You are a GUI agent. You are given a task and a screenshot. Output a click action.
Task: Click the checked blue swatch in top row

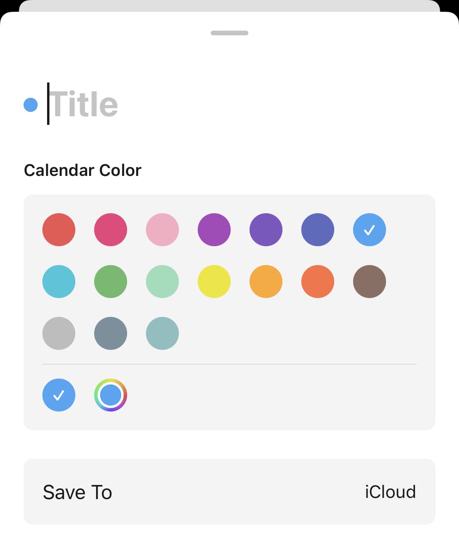pyautogui.click(x=370, y=230)
